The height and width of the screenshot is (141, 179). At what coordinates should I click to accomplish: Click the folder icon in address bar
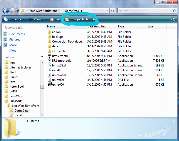(22, 11)
